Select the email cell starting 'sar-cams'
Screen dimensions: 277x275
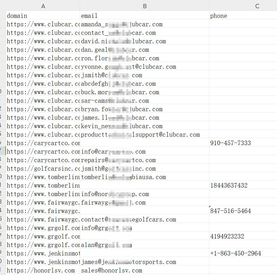point(145,100)
